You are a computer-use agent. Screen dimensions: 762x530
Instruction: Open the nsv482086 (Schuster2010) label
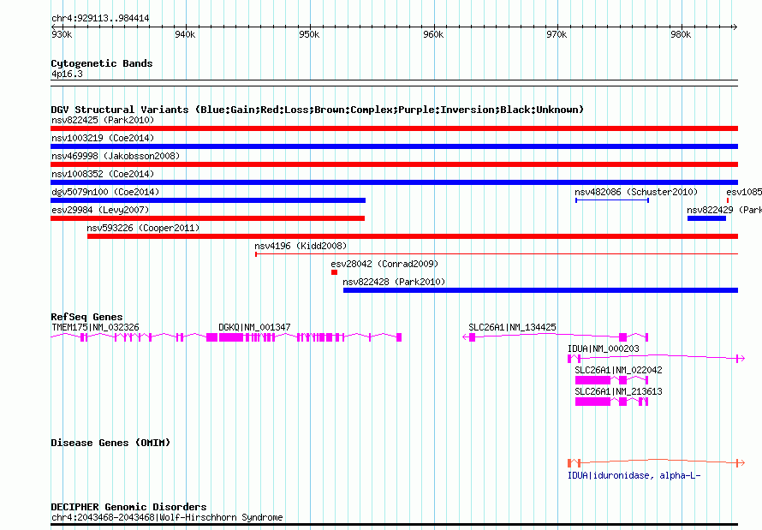coord(636,192)
